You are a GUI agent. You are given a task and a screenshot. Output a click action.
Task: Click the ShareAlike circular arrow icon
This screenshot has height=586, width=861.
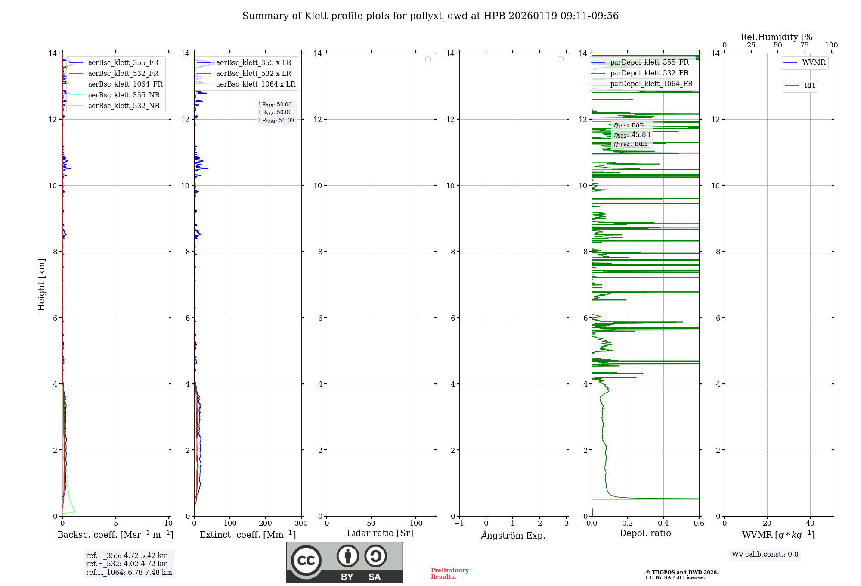(x=375, y=556)
